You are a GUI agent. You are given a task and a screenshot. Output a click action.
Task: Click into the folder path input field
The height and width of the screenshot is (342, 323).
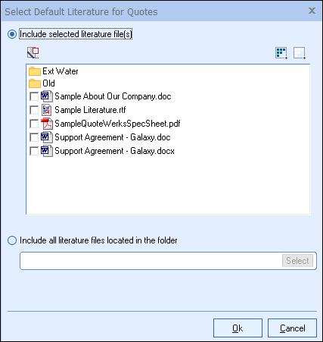coord(151,261)
